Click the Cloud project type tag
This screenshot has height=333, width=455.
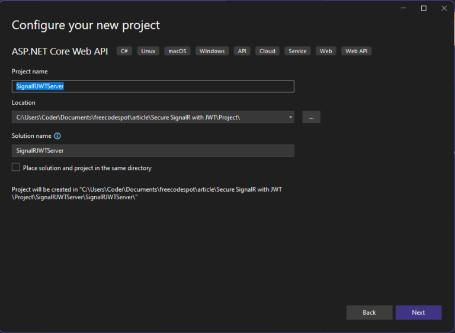(x=267, y=51)
